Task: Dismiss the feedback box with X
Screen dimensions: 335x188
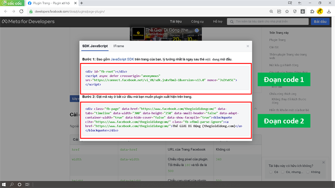Action: click(323, 163)
